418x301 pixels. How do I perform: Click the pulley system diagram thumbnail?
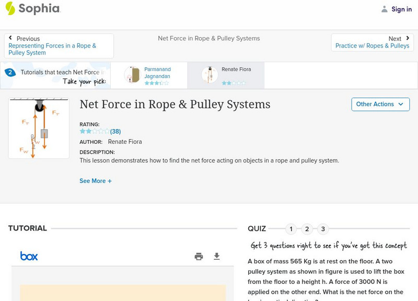pos(39,128)
